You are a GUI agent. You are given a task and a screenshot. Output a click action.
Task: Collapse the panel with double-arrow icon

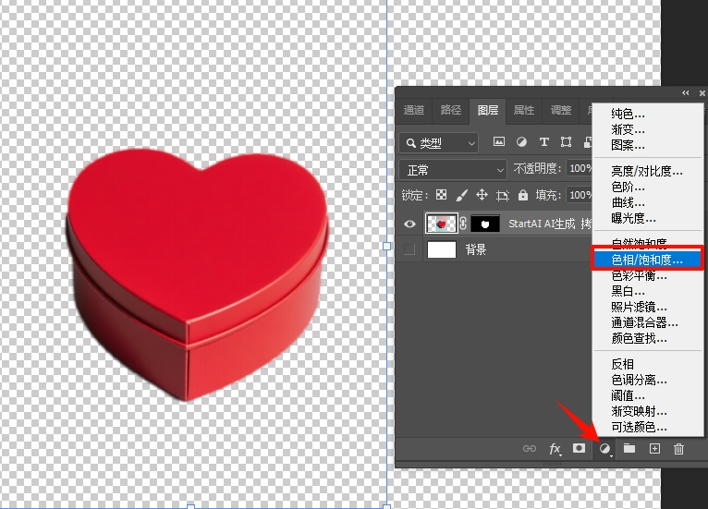point(686,93)
